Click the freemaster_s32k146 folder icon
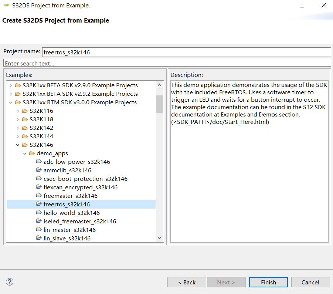 (39, 195)
